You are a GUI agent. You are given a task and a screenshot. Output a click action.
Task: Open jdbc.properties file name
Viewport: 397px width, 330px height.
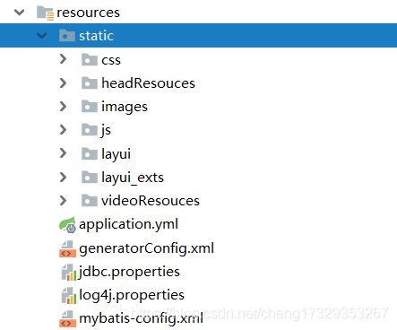click(129, 273)
